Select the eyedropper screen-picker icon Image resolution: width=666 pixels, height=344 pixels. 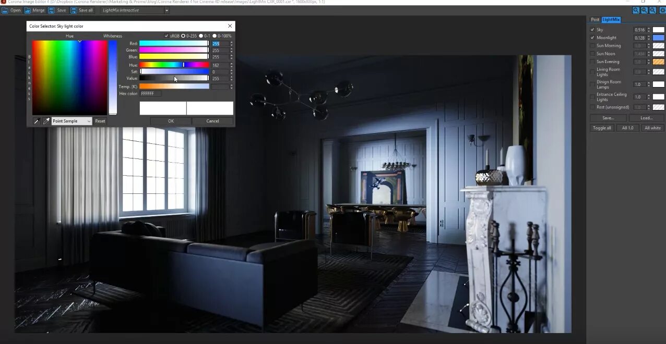click(x=46, y=120)
